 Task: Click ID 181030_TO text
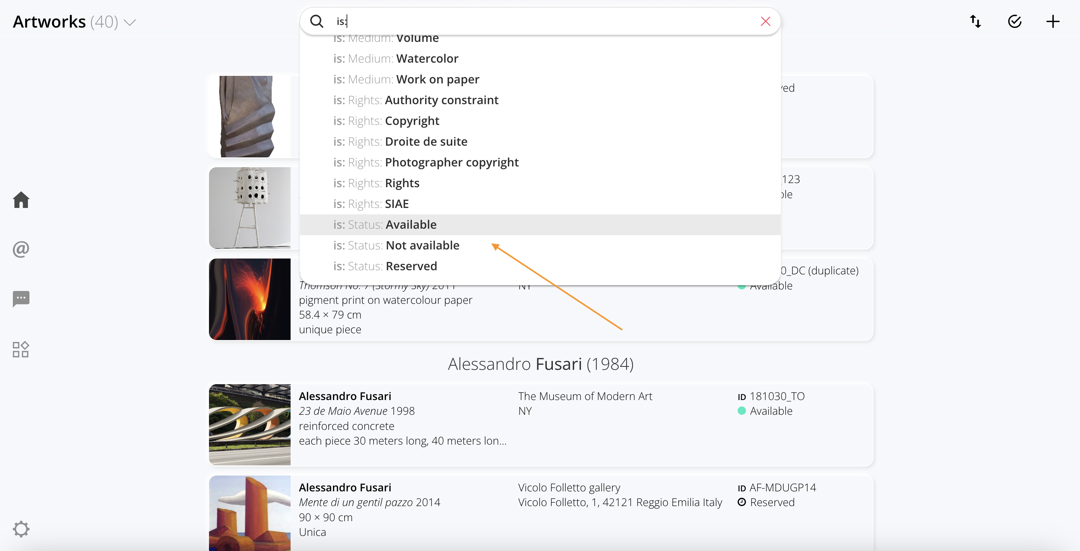771,396
